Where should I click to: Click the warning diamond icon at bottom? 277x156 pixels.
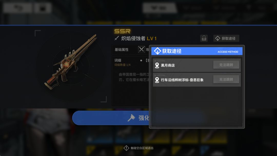pyautogui.click(x=126, y=148)
